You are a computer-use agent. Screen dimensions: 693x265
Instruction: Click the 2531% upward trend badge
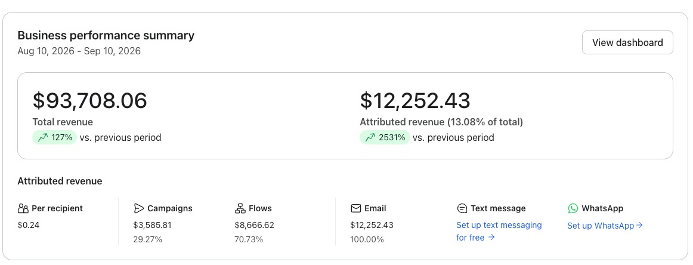(385, 138)
